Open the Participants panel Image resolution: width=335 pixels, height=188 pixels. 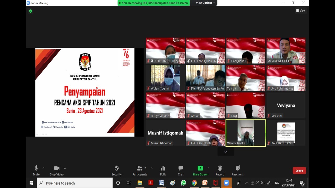140,168
